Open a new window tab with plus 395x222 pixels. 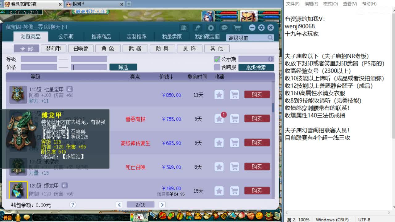tap(129, 4)
